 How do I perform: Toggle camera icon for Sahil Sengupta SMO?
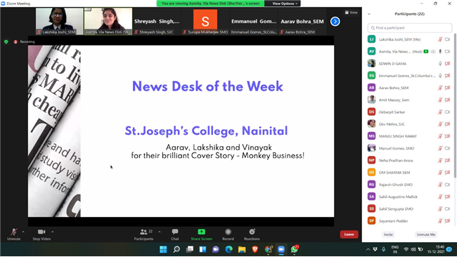pyautogui.click(x=447, y=209)
